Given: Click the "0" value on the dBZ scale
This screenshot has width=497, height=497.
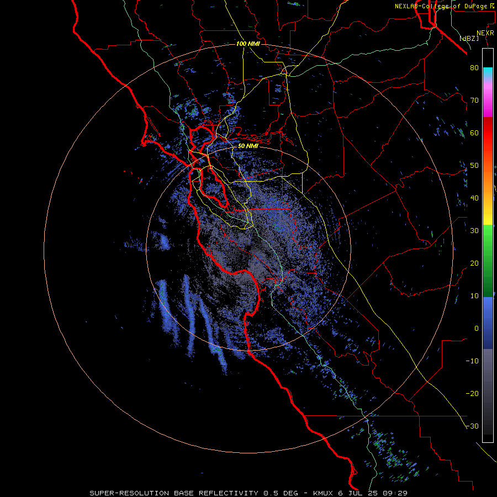Looking at the screenshot, I should coord(477,329).
